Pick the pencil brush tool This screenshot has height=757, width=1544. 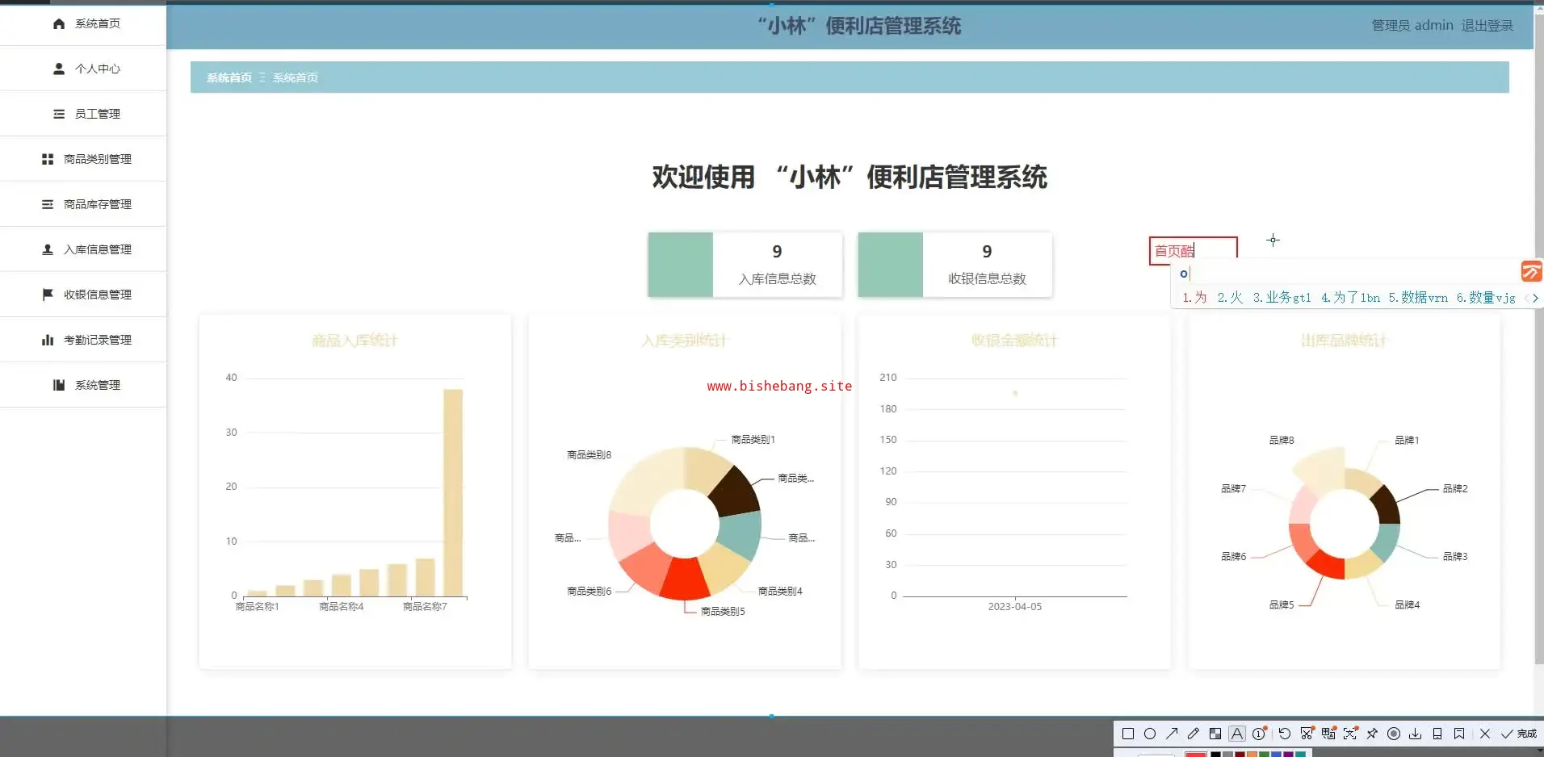[x=1194, y=734]
